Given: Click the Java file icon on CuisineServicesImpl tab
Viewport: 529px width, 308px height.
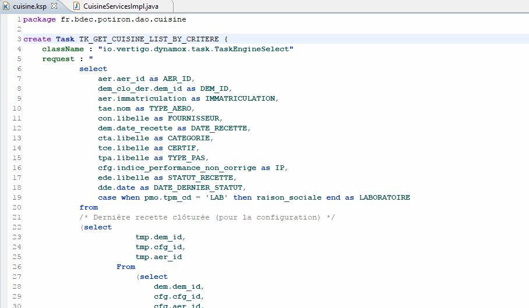Looking at the screenshot, I should (77, 6).
